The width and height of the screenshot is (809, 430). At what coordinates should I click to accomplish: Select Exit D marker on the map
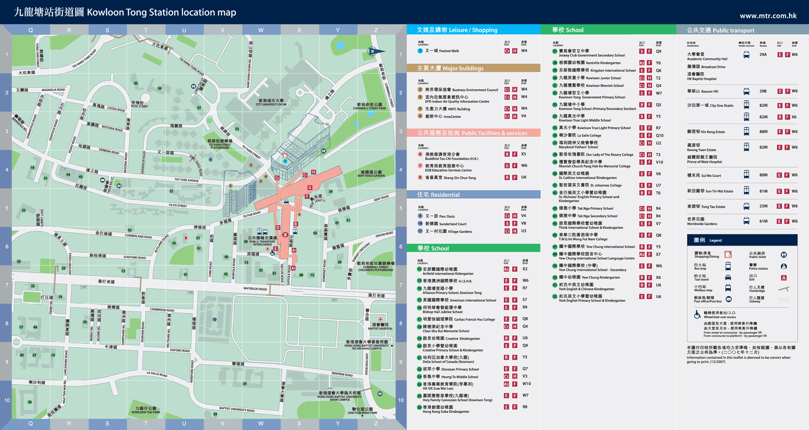[278, 227]
